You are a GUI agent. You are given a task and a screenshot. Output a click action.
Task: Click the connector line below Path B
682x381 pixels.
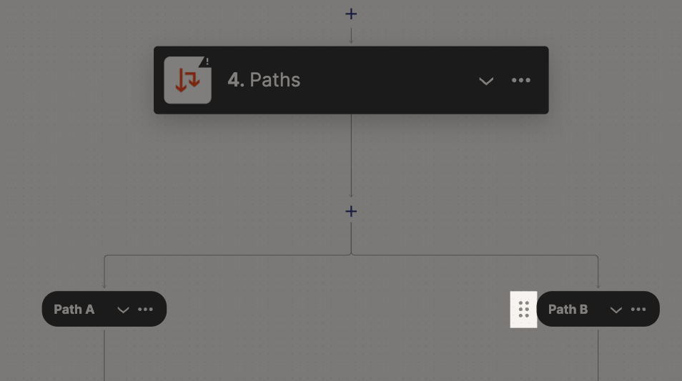(x=598, y=355)
